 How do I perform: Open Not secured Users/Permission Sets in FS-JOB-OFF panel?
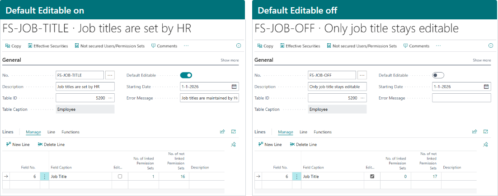(x=362, y=46)
